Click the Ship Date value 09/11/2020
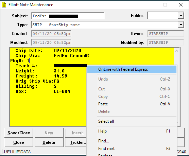Image resolution: width=189 pixels, height=156 pixels. [x=68, y=51]
